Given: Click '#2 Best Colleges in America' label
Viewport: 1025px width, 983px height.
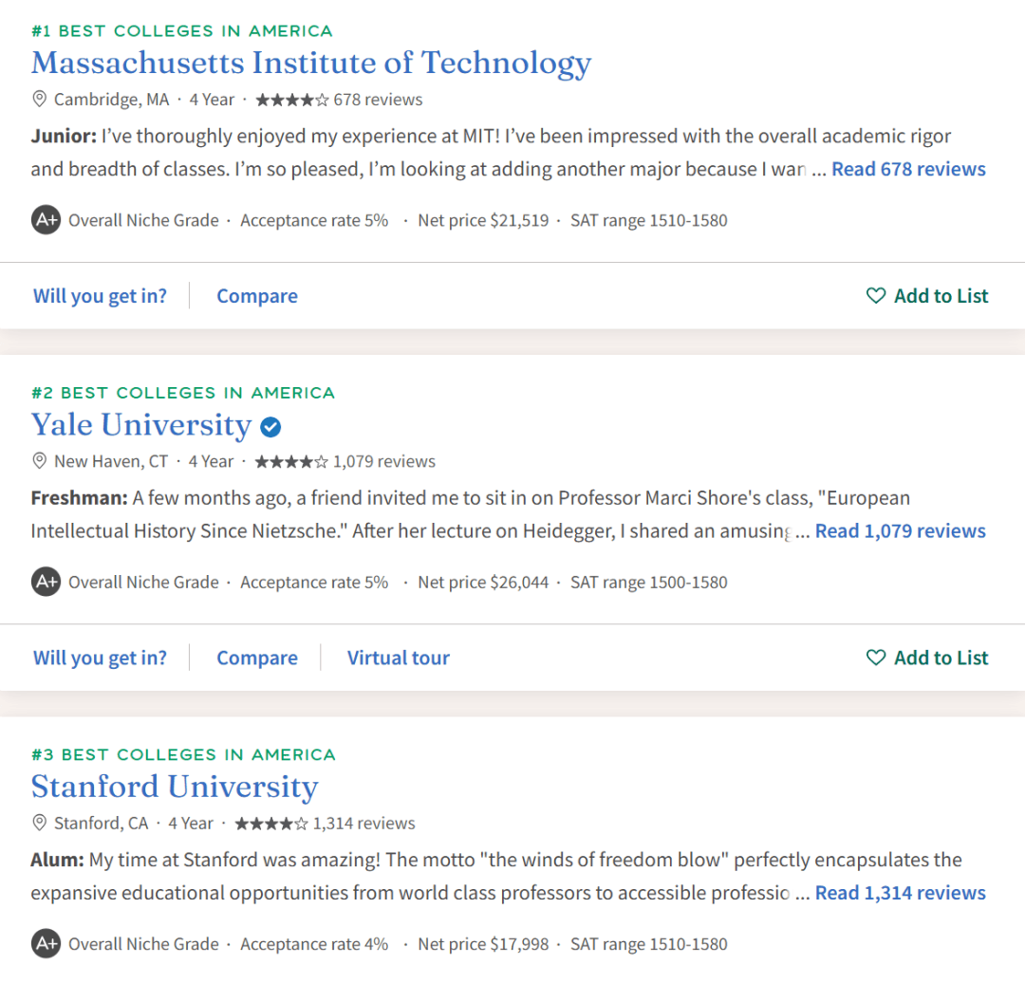Looking at the screenshot, I should [183, 393].
